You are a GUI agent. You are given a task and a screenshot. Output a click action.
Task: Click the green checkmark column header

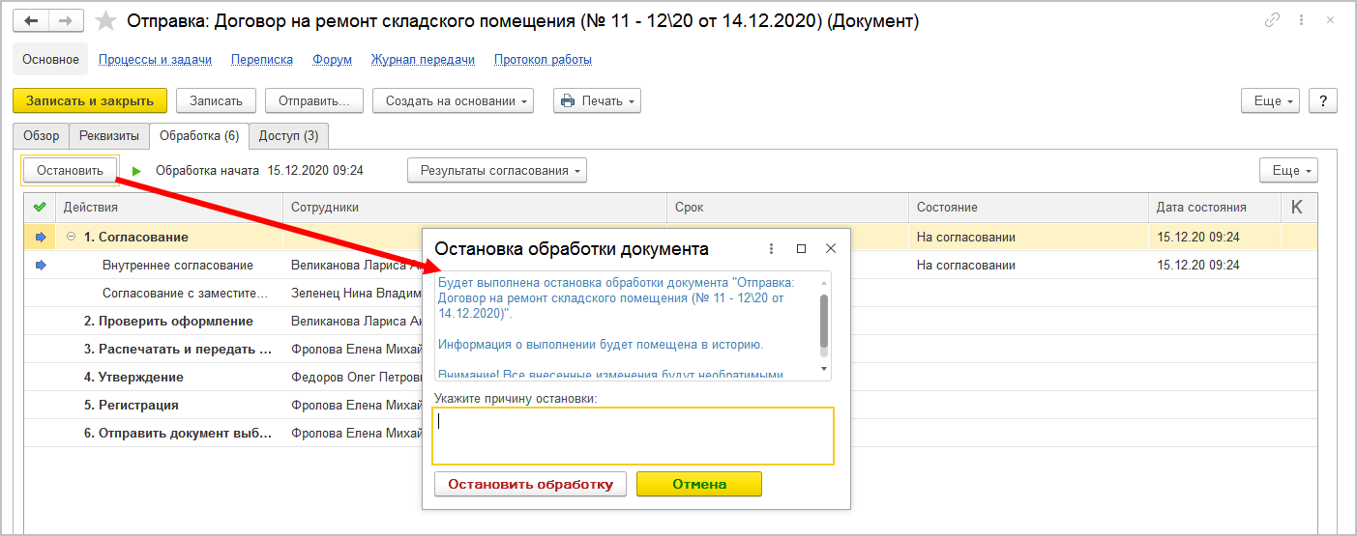click(40, 207)
